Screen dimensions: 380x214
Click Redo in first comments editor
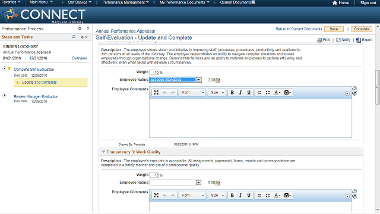coord(173,93)
